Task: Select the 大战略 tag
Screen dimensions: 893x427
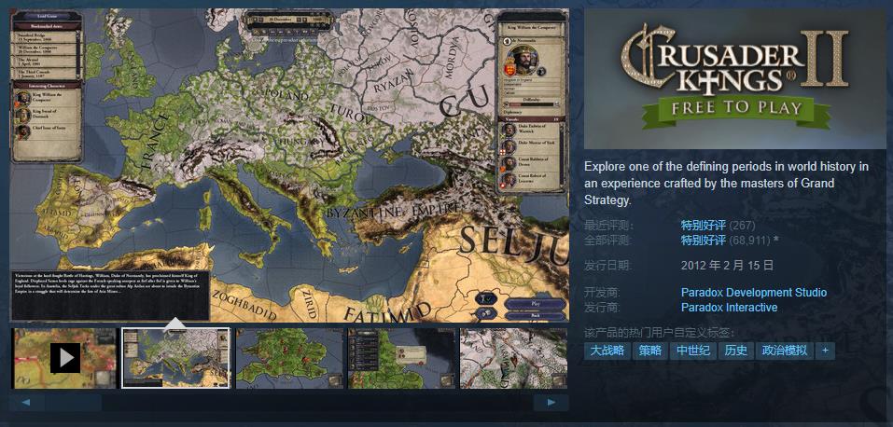Action: 607,351
